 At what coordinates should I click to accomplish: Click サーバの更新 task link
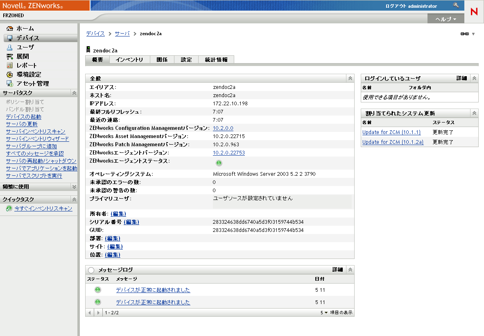(22, 124)
